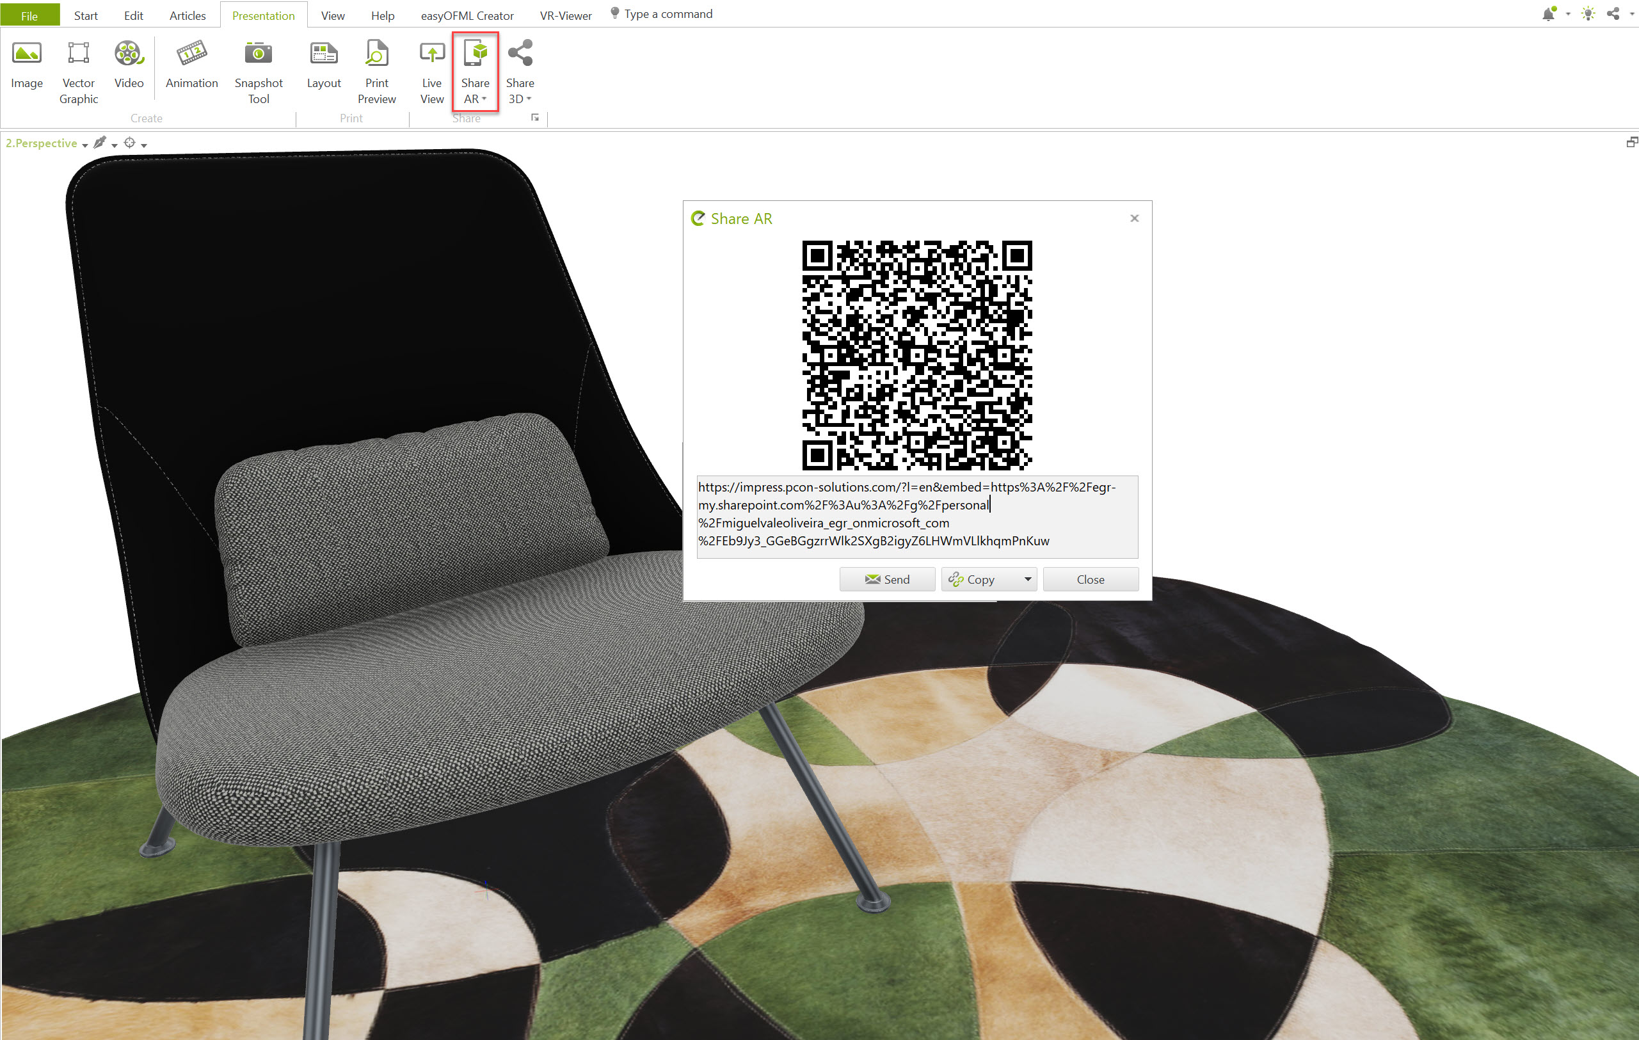This screenshot has width=1639, height=1040.
Task: Click the render style brush icon in viewport
Action: 100,142
